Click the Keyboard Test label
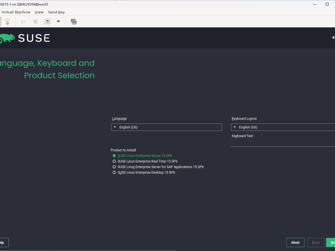The image size is (335, 251). point(242,136)
